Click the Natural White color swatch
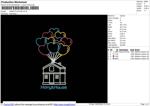 [113, 52]
